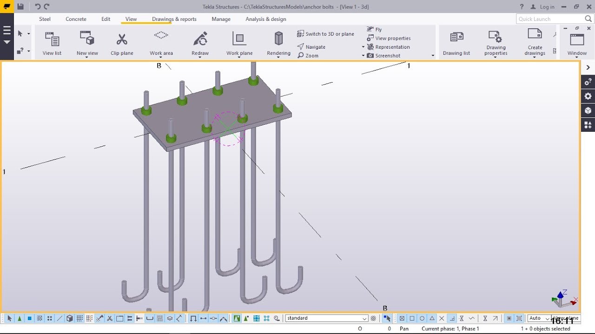Click the selection filter icon beside standard dropdown
The height and width of the screenshot is (334, 595).
click(373, 318)
